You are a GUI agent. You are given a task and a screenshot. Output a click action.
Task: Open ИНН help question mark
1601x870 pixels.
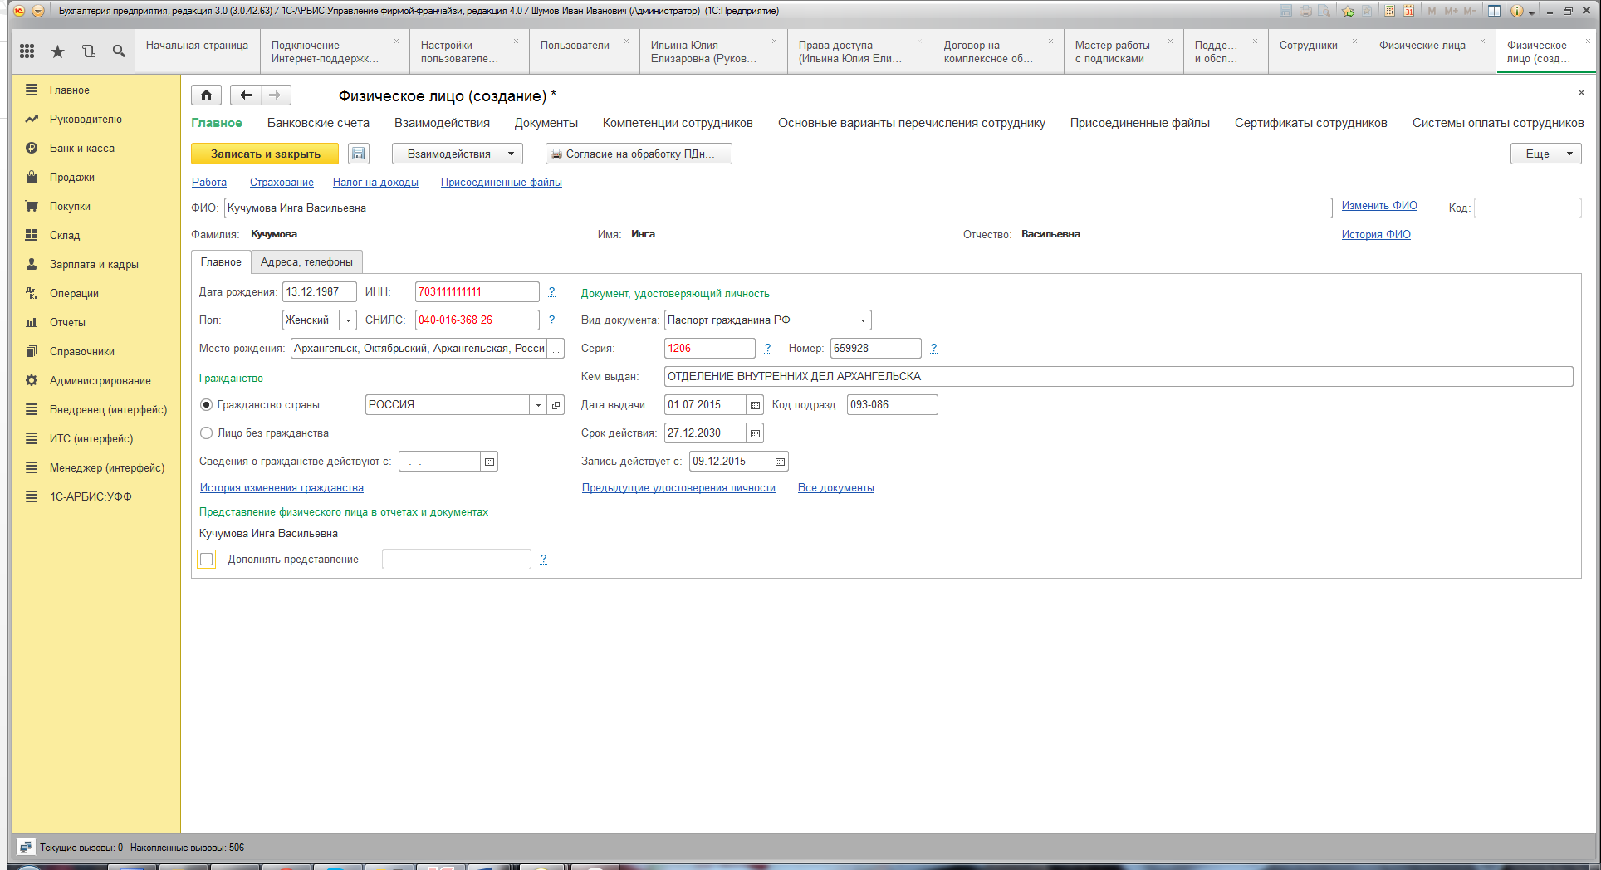point(551,292)
